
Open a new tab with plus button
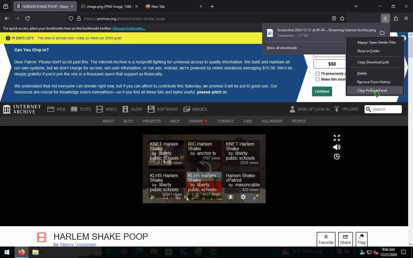tap(212, 6)
